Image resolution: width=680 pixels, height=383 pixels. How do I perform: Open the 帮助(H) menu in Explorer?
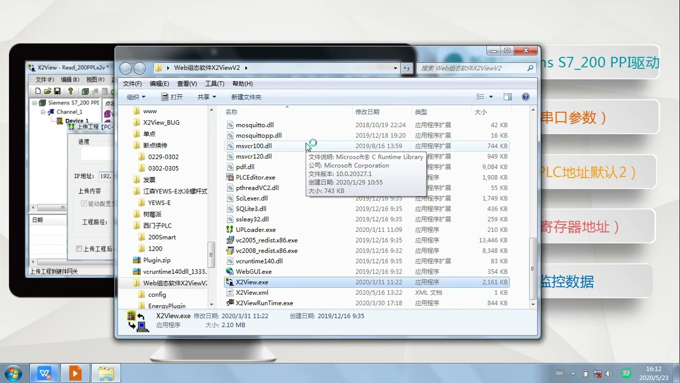click(242, 84)
